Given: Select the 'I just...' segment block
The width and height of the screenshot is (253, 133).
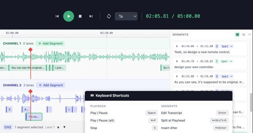Looking at the screenshot, I should (x=59, y=68).
